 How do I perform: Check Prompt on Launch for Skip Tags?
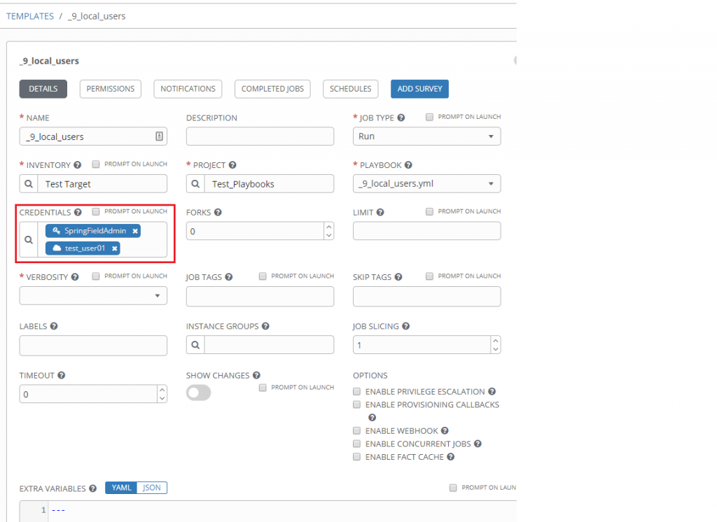(429, 276)
